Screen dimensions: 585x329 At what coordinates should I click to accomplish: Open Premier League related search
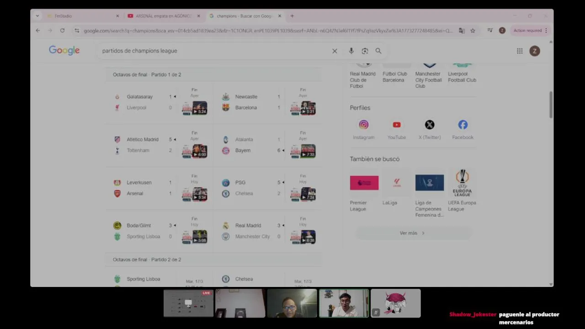click(x=364, y=190)
